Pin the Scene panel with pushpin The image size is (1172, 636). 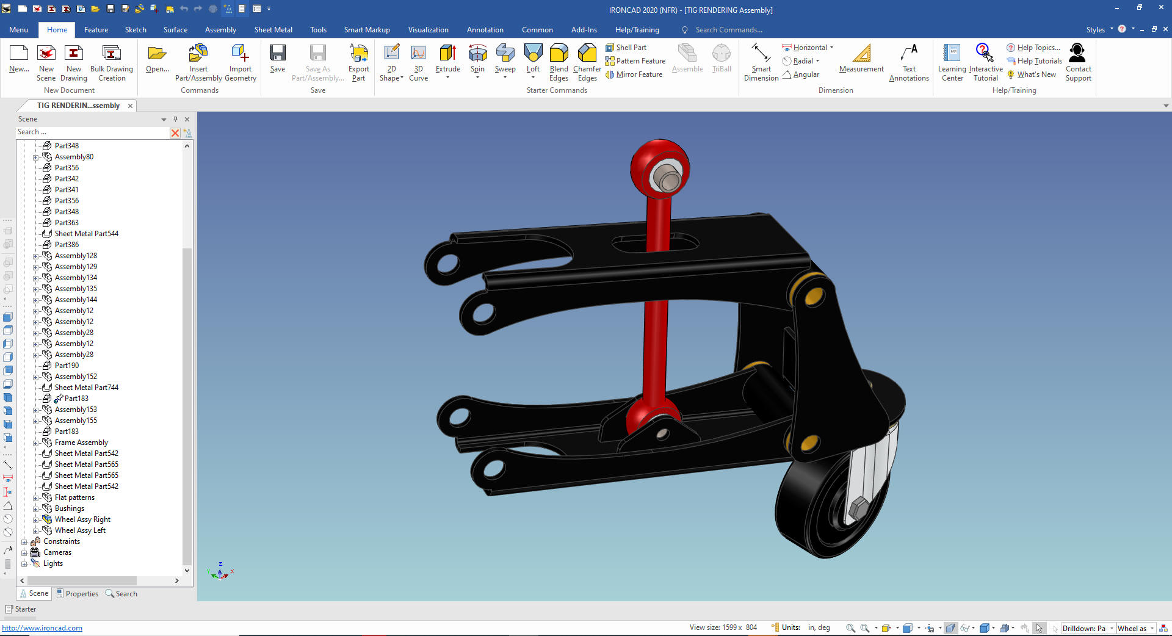pos(175,119)
